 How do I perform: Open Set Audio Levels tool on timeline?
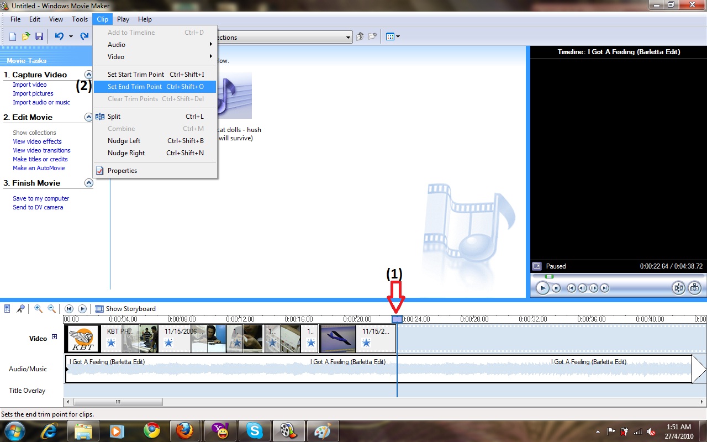coord(7,309)
